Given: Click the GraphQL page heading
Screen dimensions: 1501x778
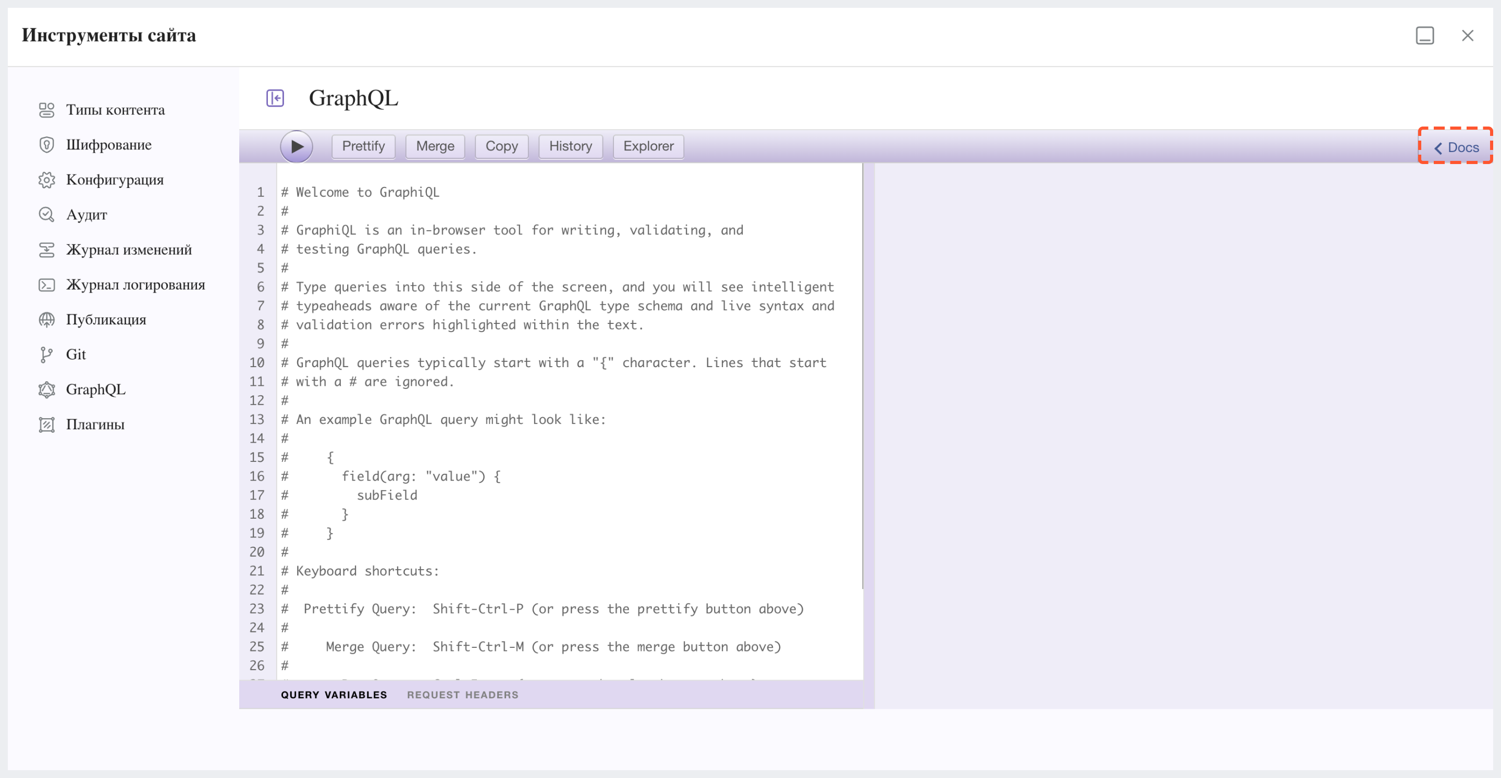Looking at the screenshot, I should [353, 98].
